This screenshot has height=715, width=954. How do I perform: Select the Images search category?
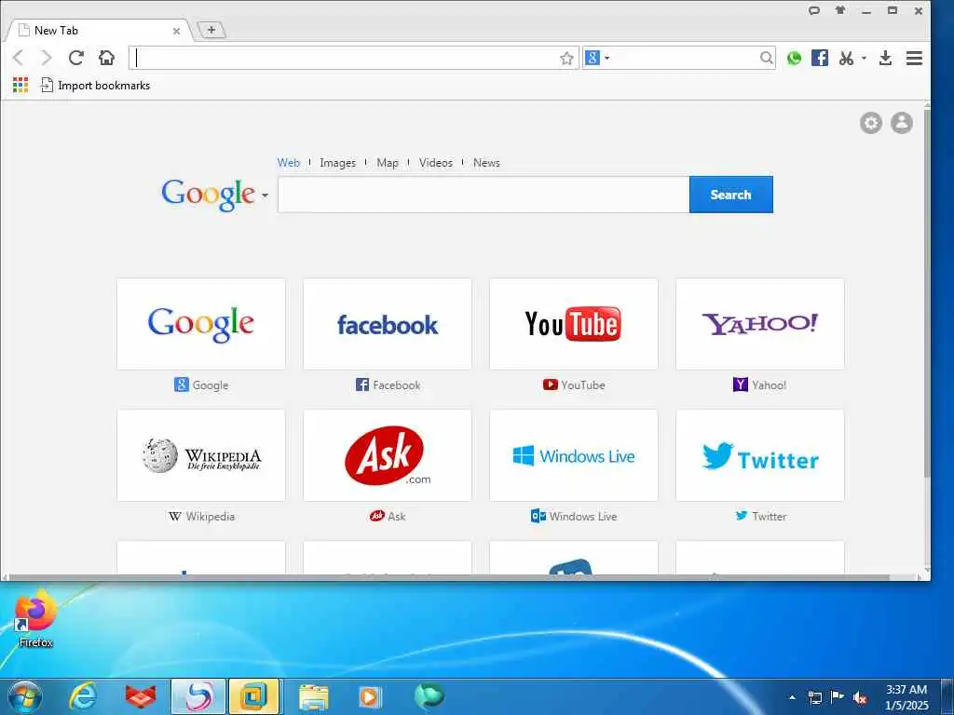point(337,163)
